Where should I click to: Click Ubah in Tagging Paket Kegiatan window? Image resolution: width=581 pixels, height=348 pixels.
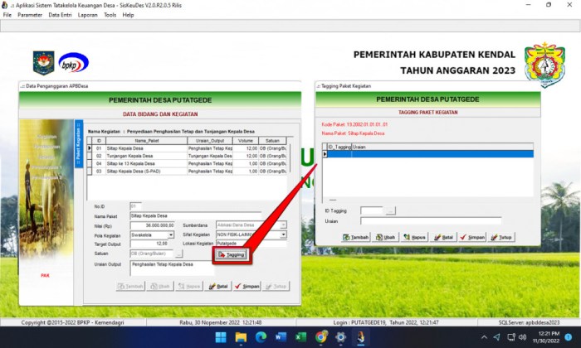click(385, 237)
